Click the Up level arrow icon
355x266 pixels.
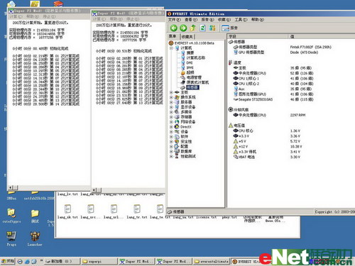(193, 28)
